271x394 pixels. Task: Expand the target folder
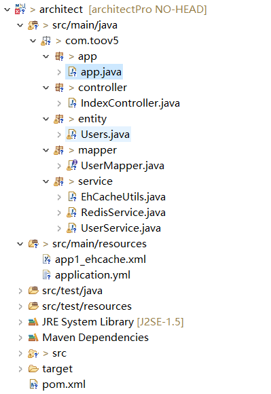coord(20,369)
